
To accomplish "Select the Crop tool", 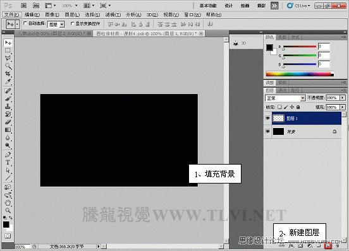I will coord(8,74).
